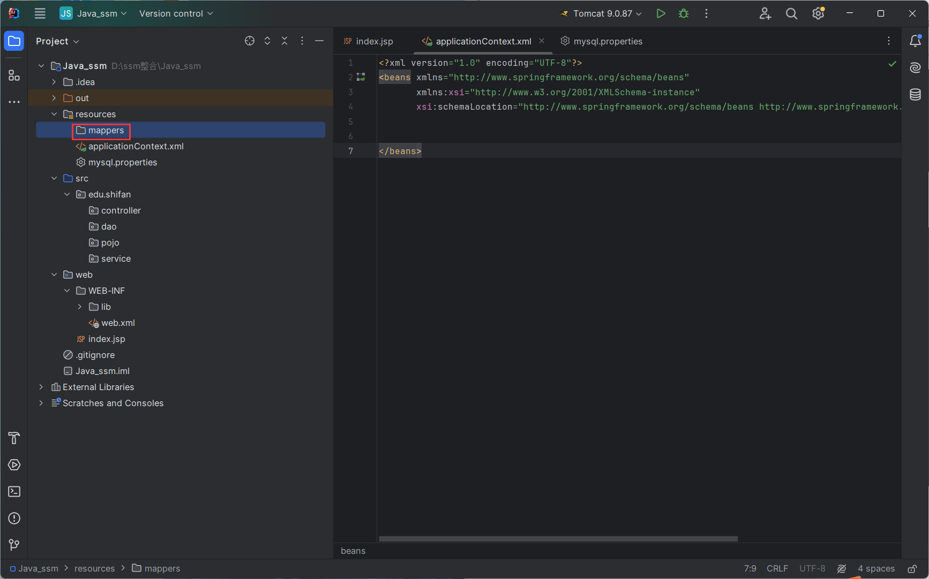Image resolution: width=929 pixels, height=579 pixels.
Task: Collapse the src folder tree node
Action: click(x=54, y=178)
